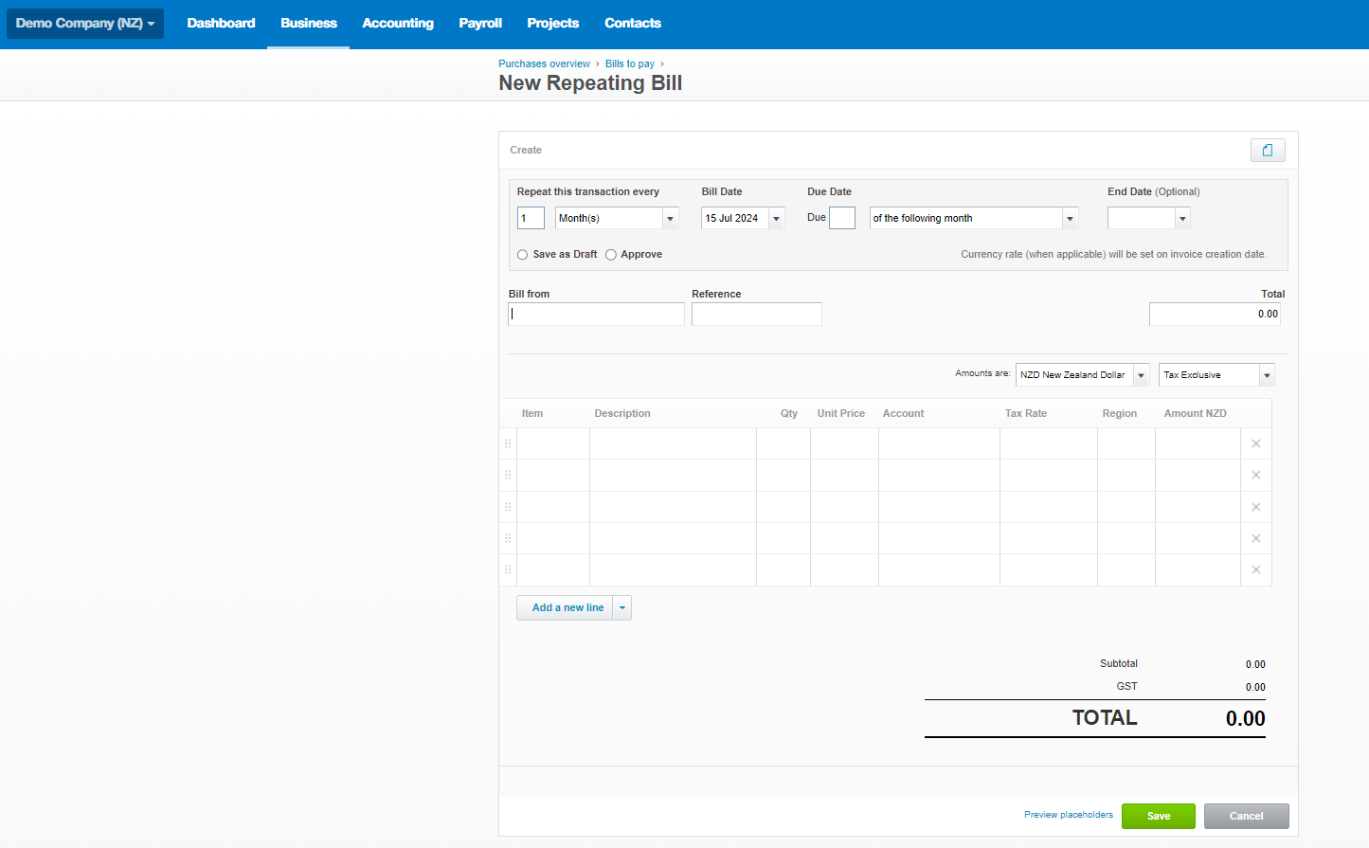Viewport: 1369px width, 848px height.
Task: Remove the second line item row
Action: [1255, 475]
